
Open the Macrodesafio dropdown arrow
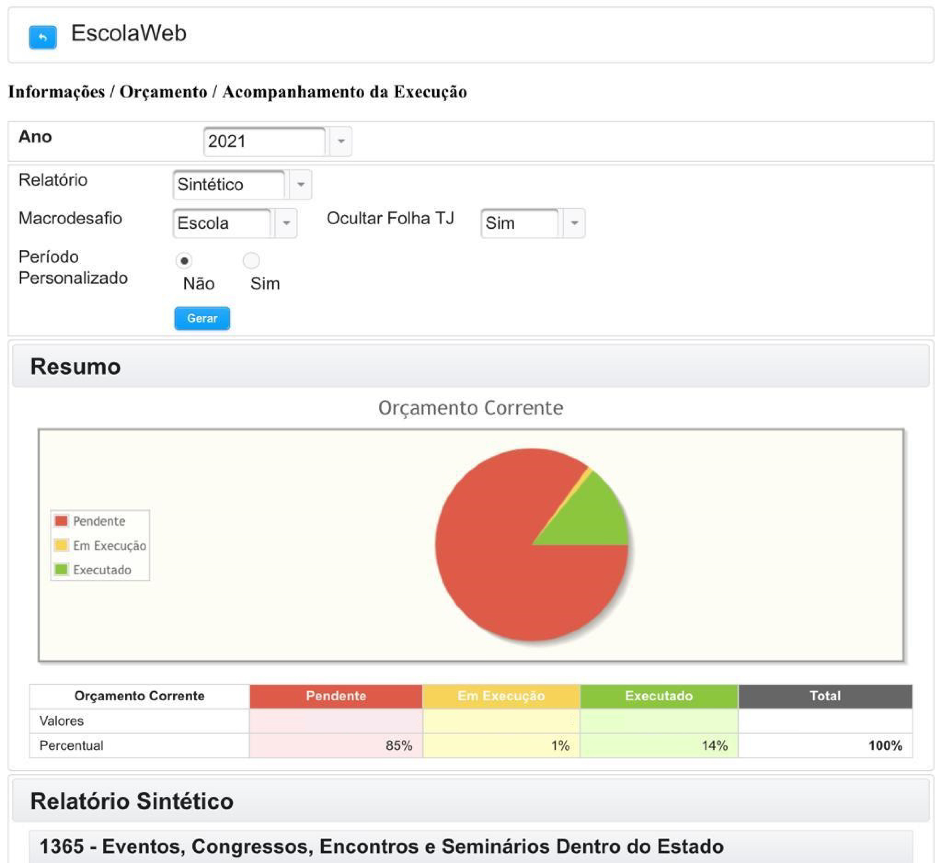[x=286, y=223]
